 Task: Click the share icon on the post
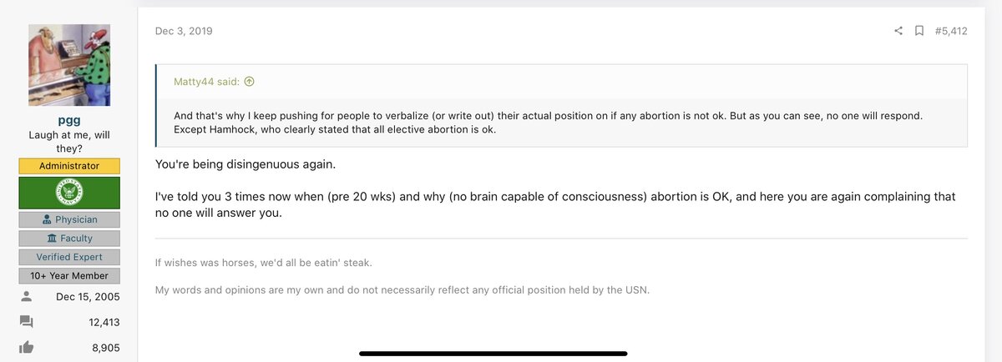pos(898,31)
